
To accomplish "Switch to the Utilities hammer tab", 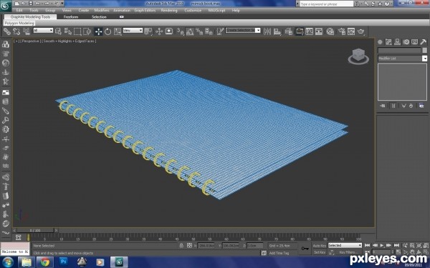I will [423, 42].
